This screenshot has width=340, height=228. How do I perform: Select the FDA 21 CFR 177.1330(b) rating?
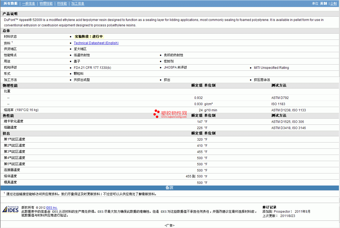pyautogui.click(x=92, y=68)
